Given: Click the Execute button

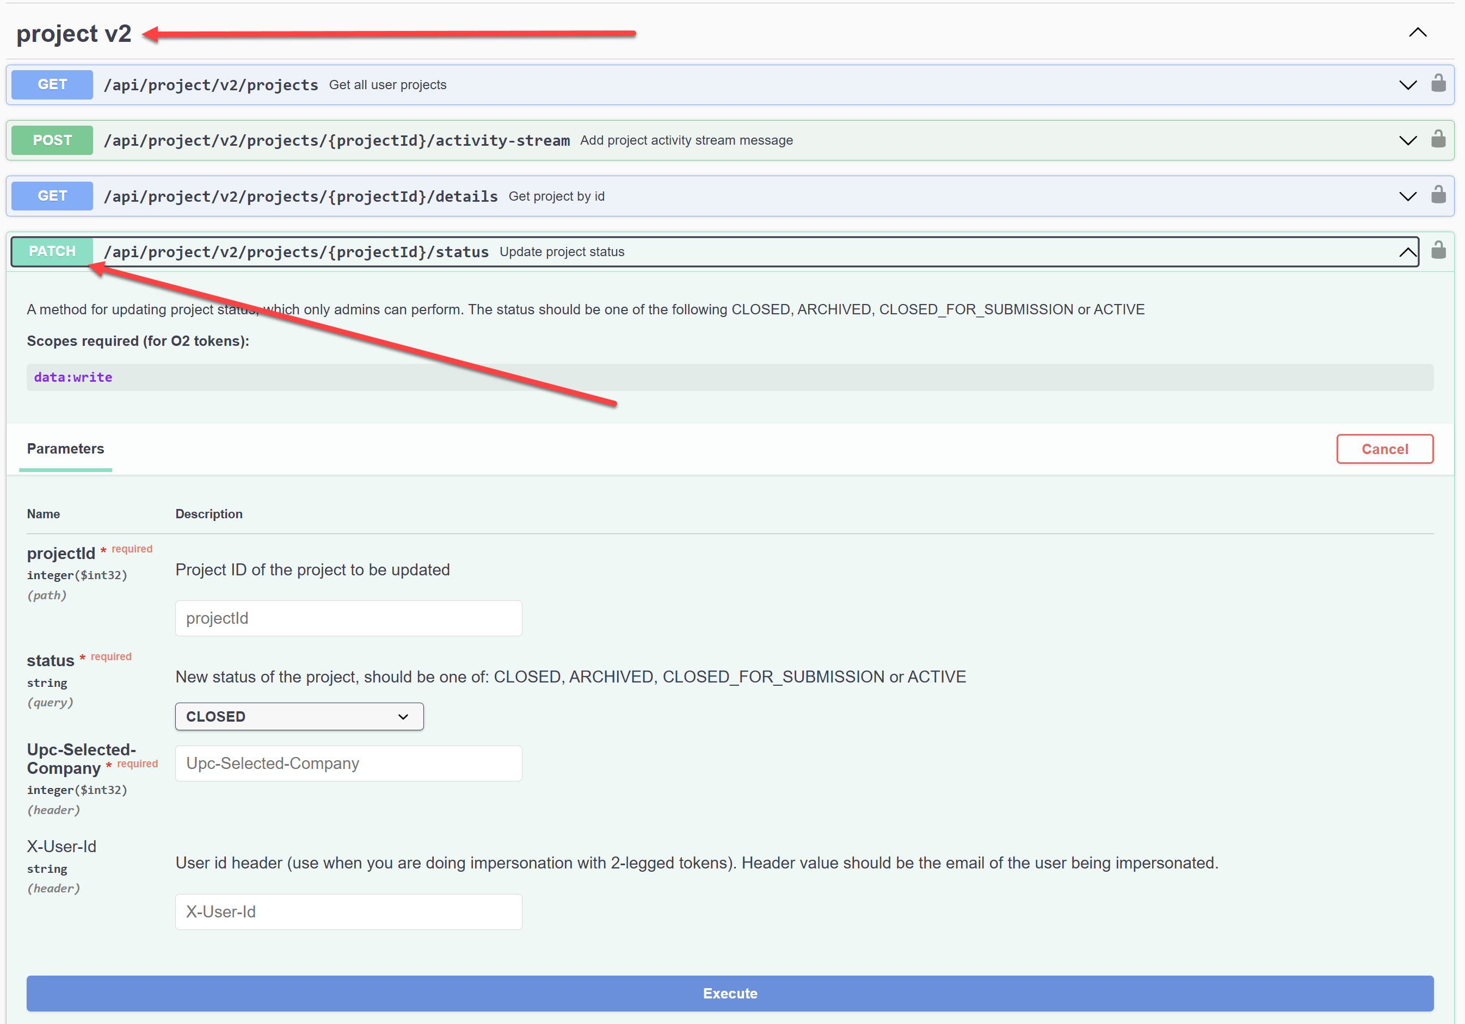Looking at the screenshot, I should click(x=730, y=993).
